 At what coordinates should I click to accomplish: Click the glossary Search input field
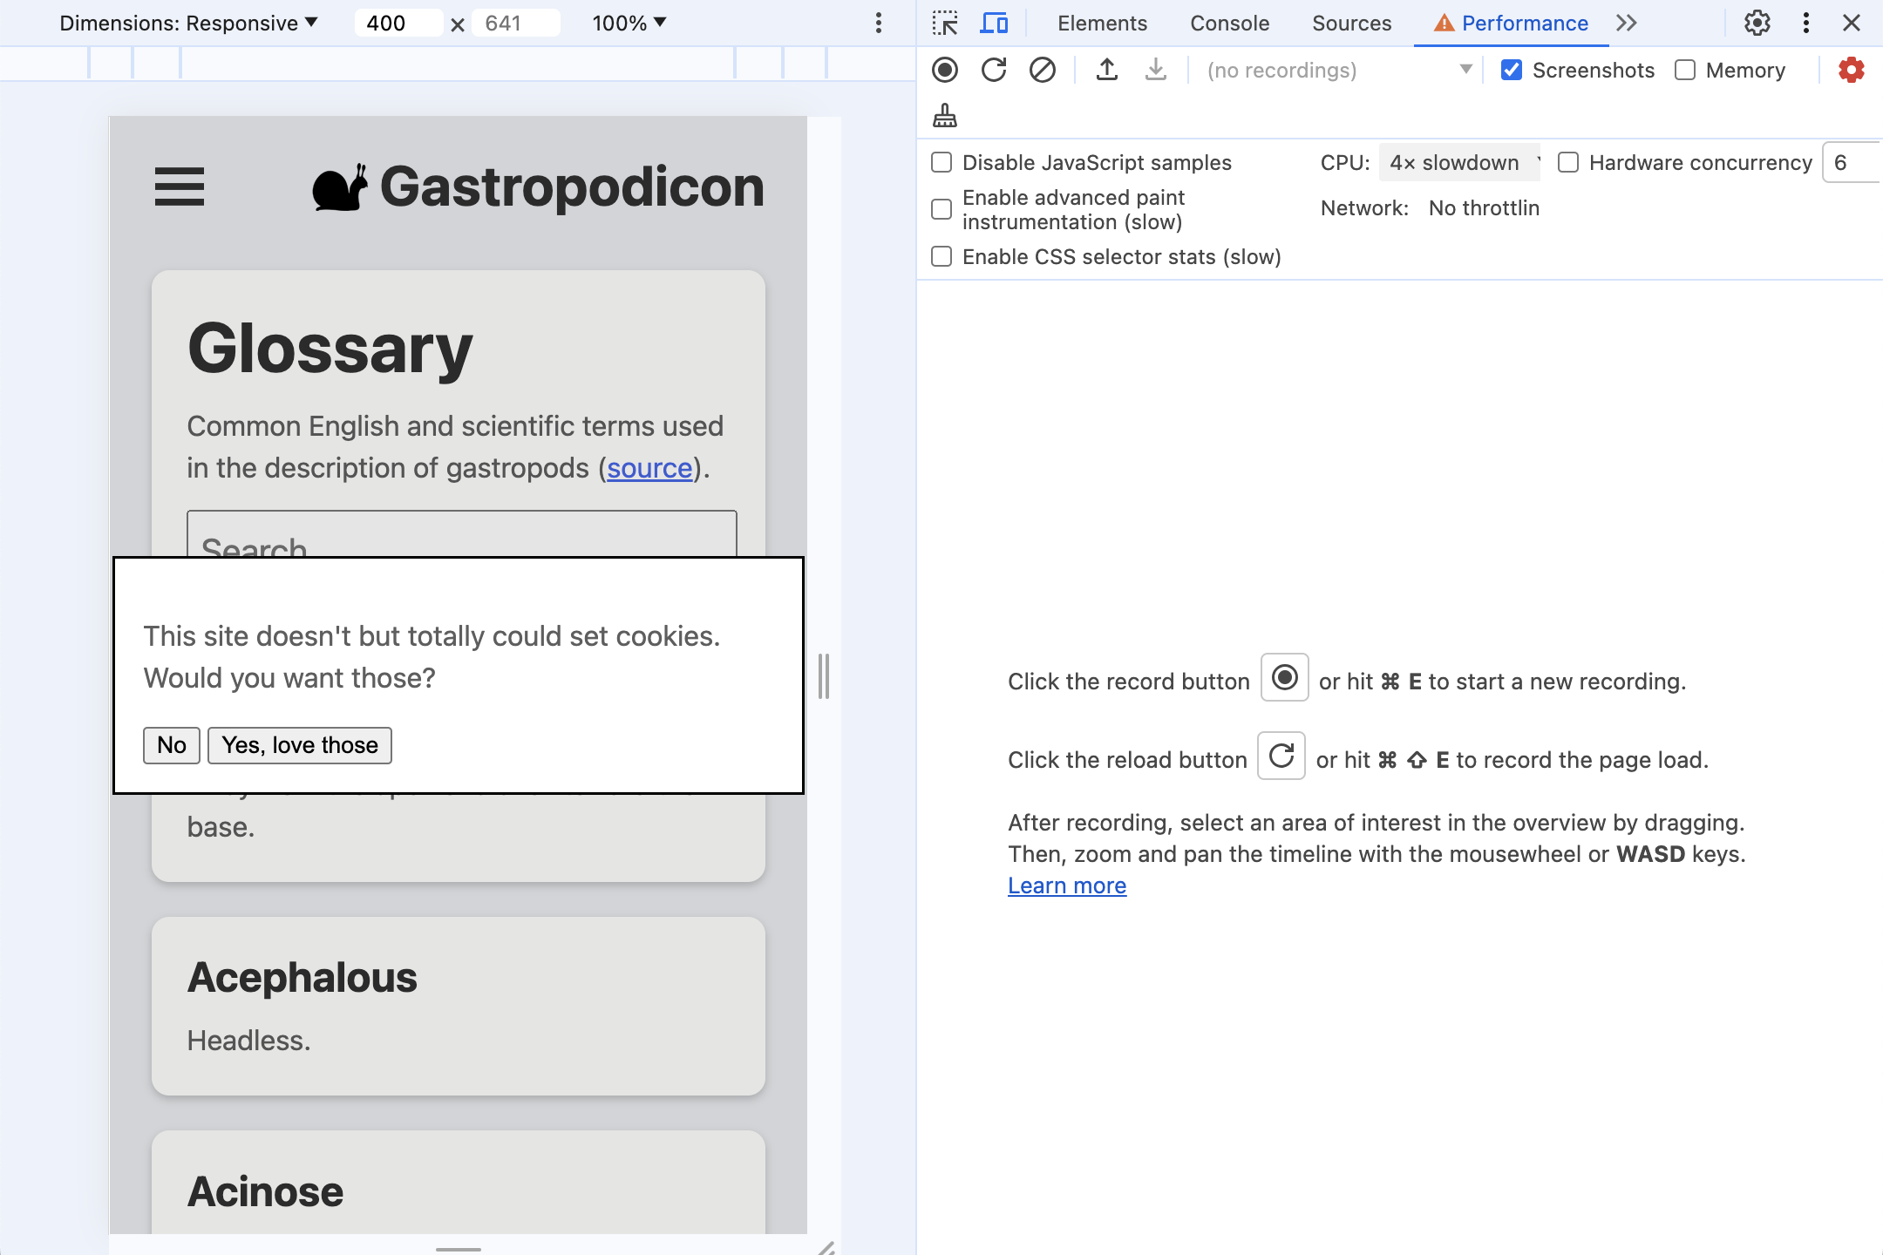pyautogui.click(x=461, y=546)
